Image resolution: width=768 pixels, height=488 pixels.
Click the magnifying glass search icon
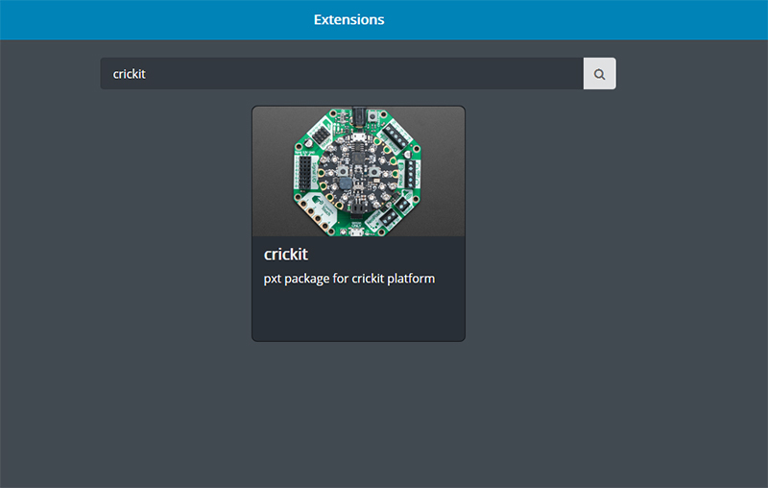(599, 74)
